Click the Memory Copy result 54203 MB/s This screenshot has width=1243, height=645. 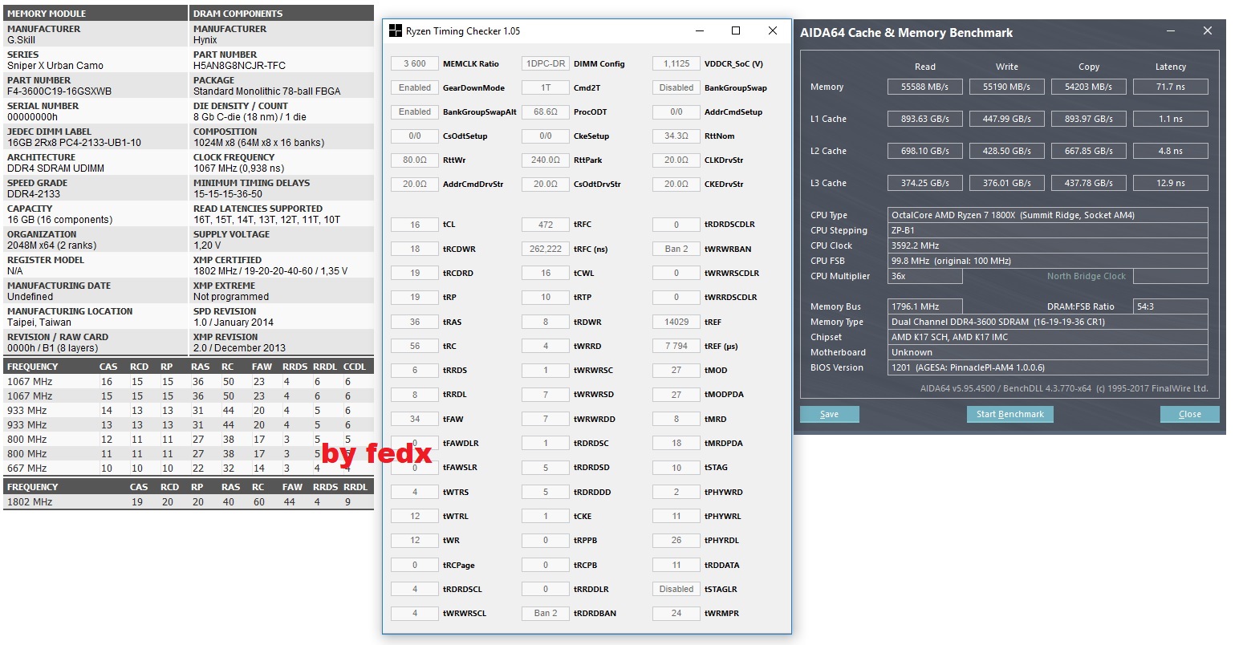tap(1089, 87)
